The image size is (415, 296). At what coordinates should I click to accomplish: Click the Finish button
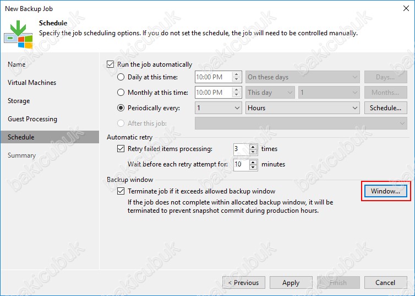[338, 282]
